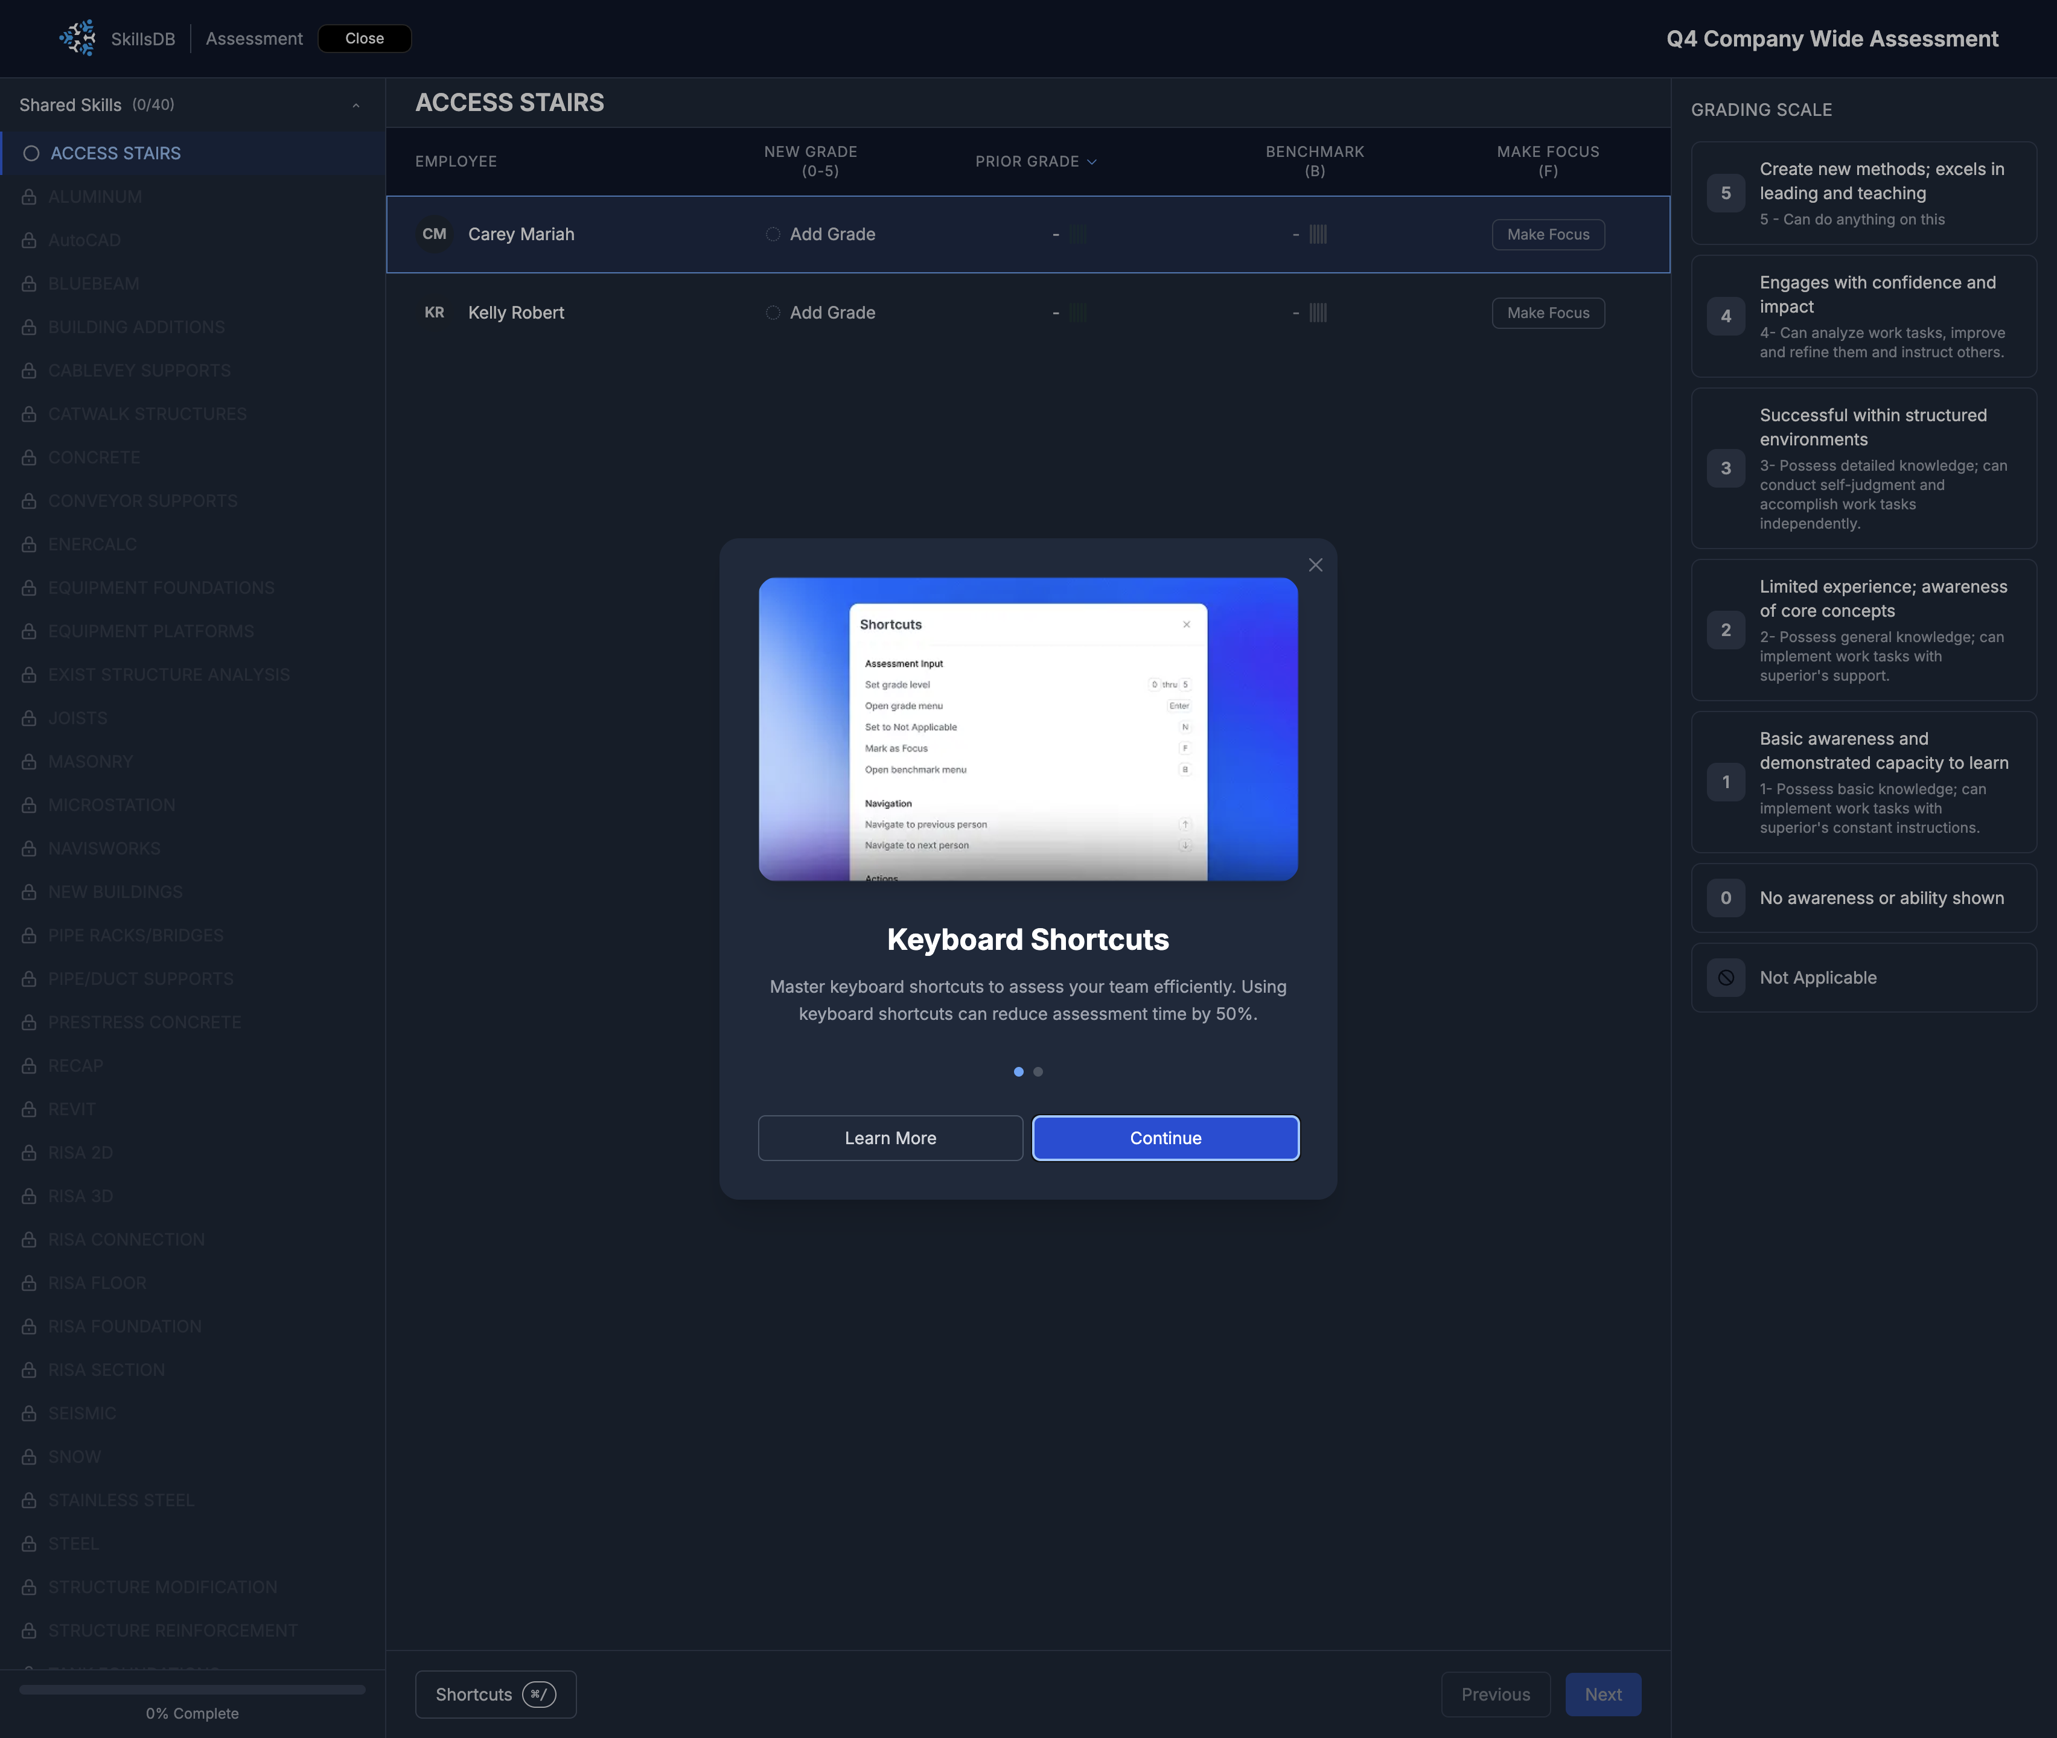
Task: Click the grade 1 badge in Grading Scale
Action: click(1726, 782)
